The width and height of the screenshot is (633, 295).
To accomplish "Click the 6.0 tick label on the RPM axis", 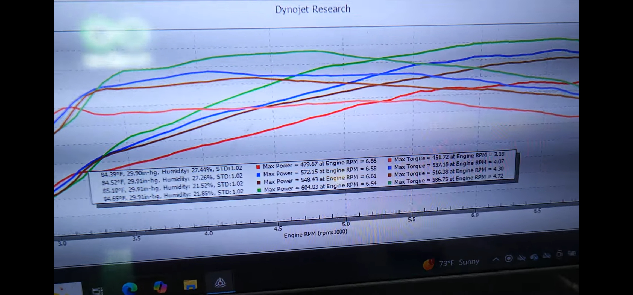I will (x=475, y=215).
